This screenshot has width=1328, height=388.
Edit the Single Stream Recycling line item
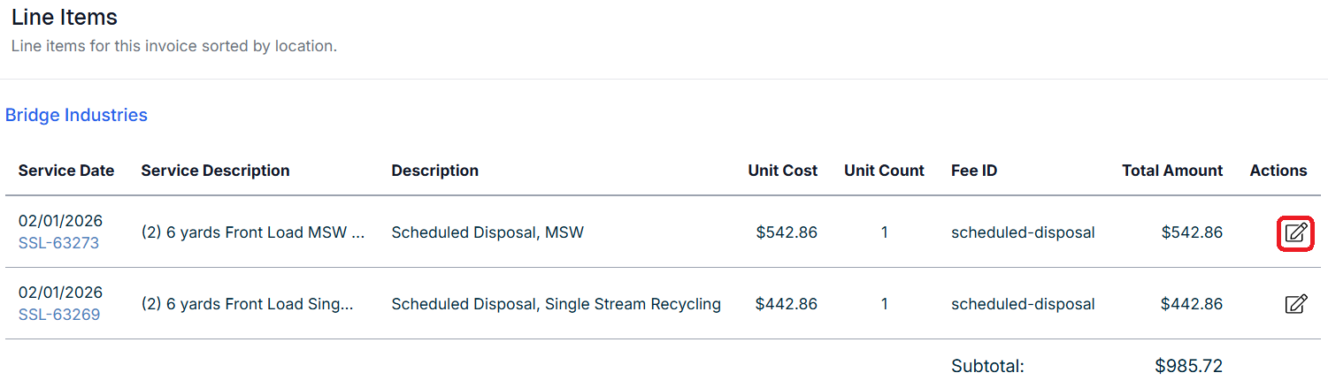[x=1295, y=304]
